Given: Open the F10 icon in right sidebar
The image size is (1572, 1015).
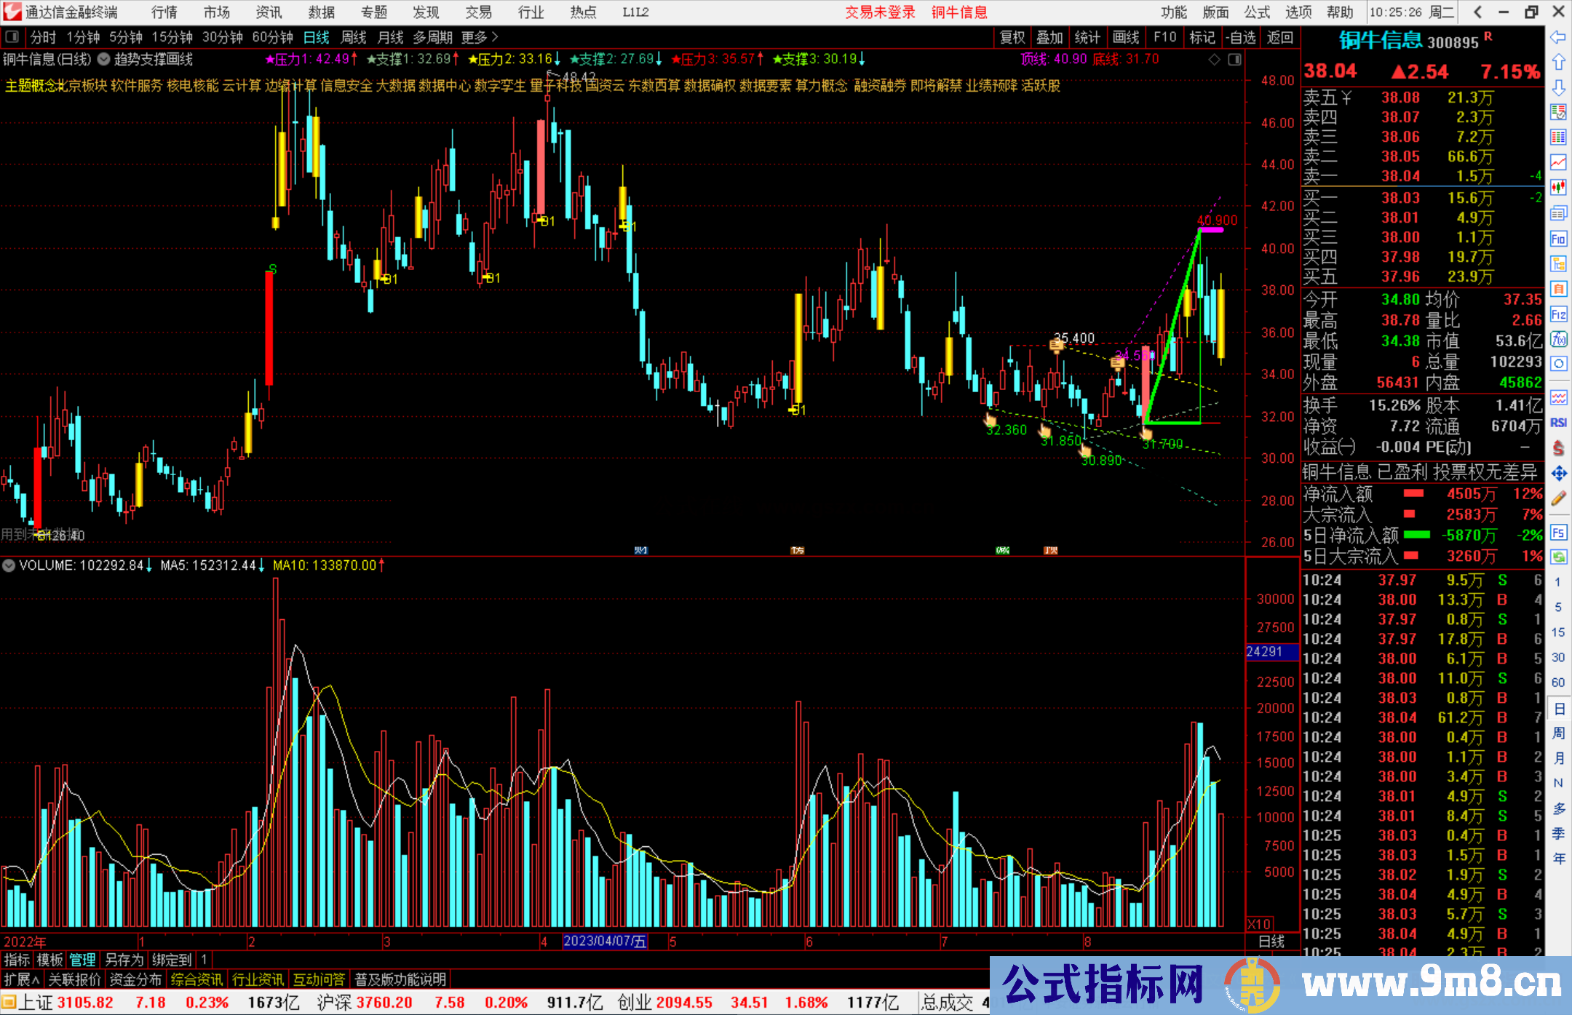Looking at the screenshot, I should (1558, 239).
